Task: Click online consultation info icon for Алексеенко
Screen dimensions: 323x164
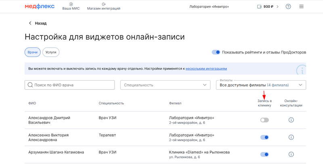Action: click(291, 137)
